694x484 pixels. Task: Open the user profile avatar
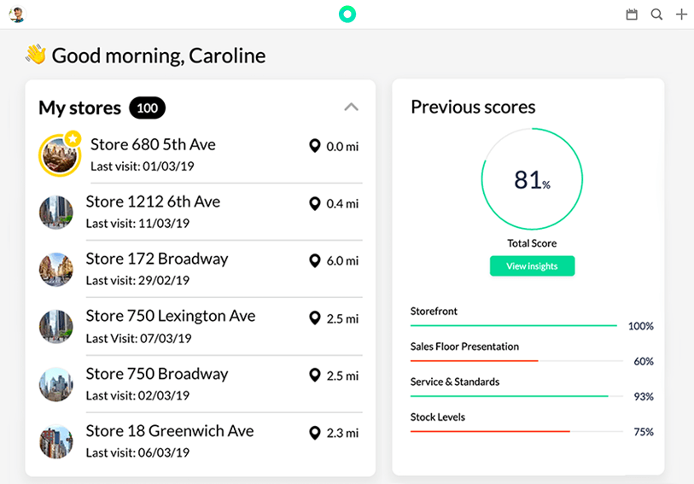point(17,15)
